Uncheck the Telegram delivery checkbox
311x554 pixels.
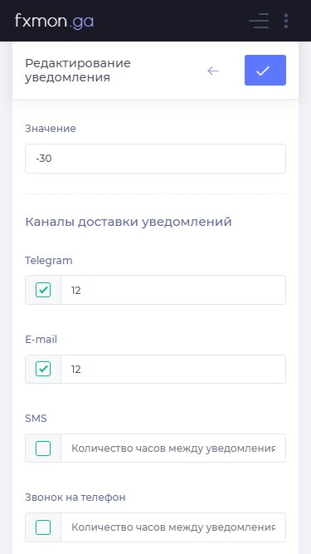click(x=43, y=290)
